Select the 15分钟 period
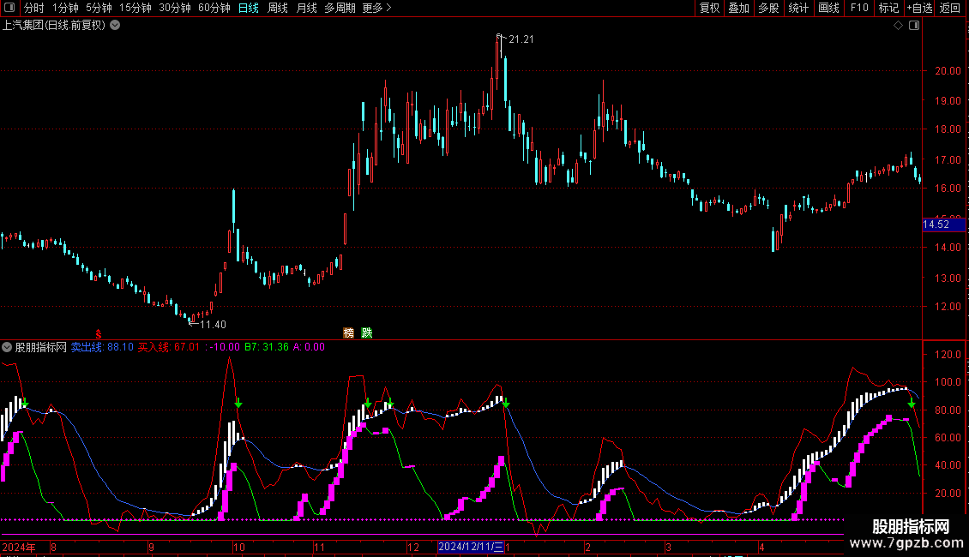The height and width of the screenshot is (557, 969). point(135,8)
